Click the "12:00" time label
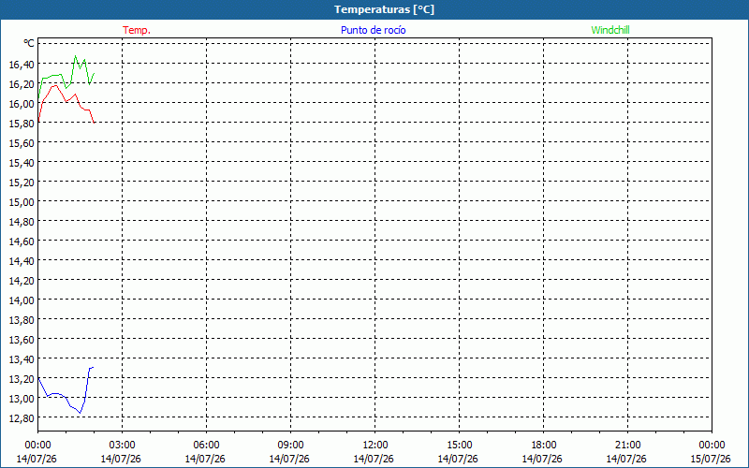This screenshot has width=749, height=468. pyautogui.click(x=375, y=446)
